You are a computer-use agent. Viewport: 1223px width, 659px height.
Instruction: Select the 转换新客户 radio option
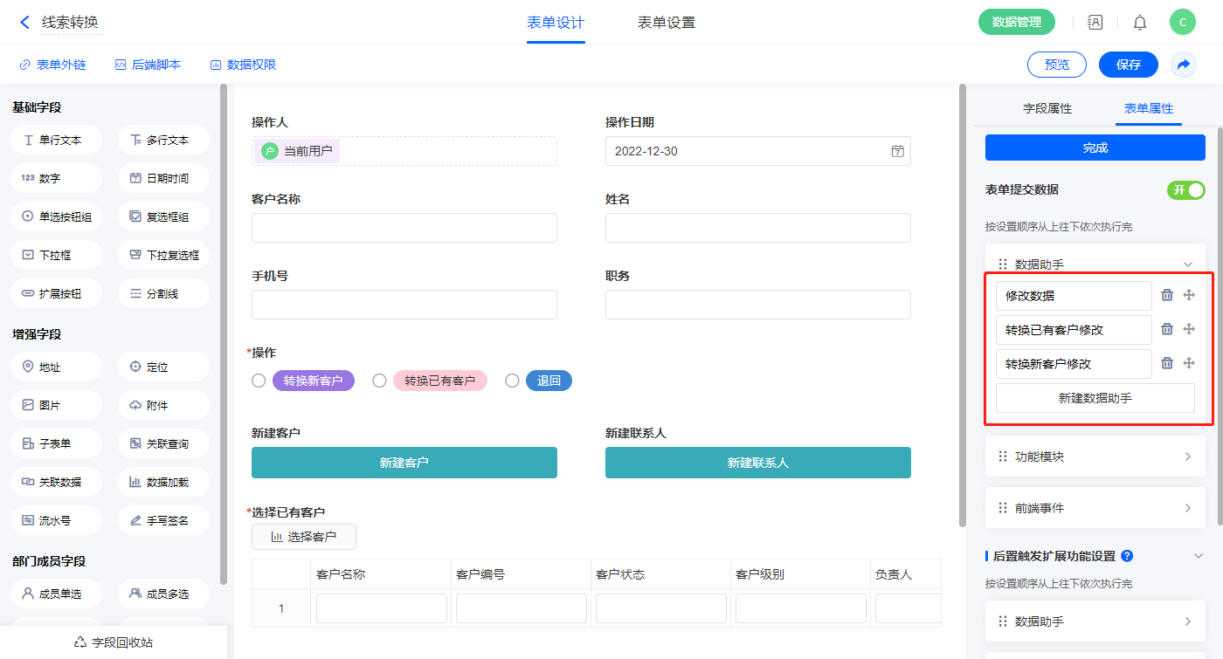(259, 381)
